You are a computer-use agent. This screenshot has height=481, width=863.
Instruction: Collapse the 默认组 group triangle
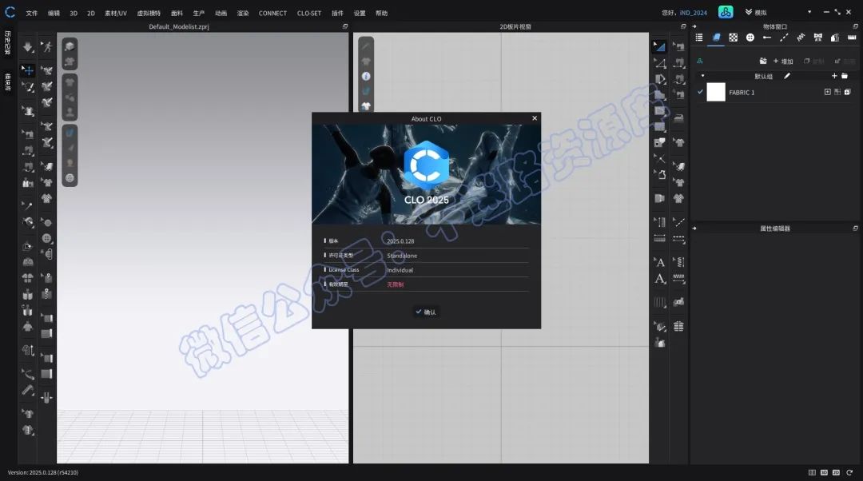pyautogui.click(x=702, y=76)
